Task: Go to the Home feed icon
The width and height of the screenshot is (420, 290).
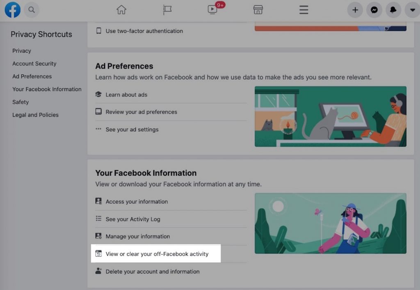Action: coord(121,10)
